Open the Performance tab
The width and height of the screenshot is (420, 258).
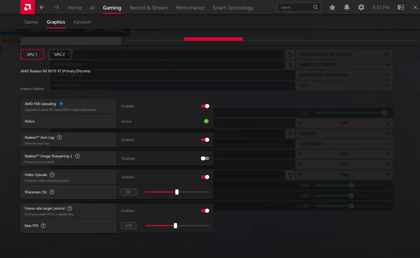pyautogui.click(x=190, y=7)
